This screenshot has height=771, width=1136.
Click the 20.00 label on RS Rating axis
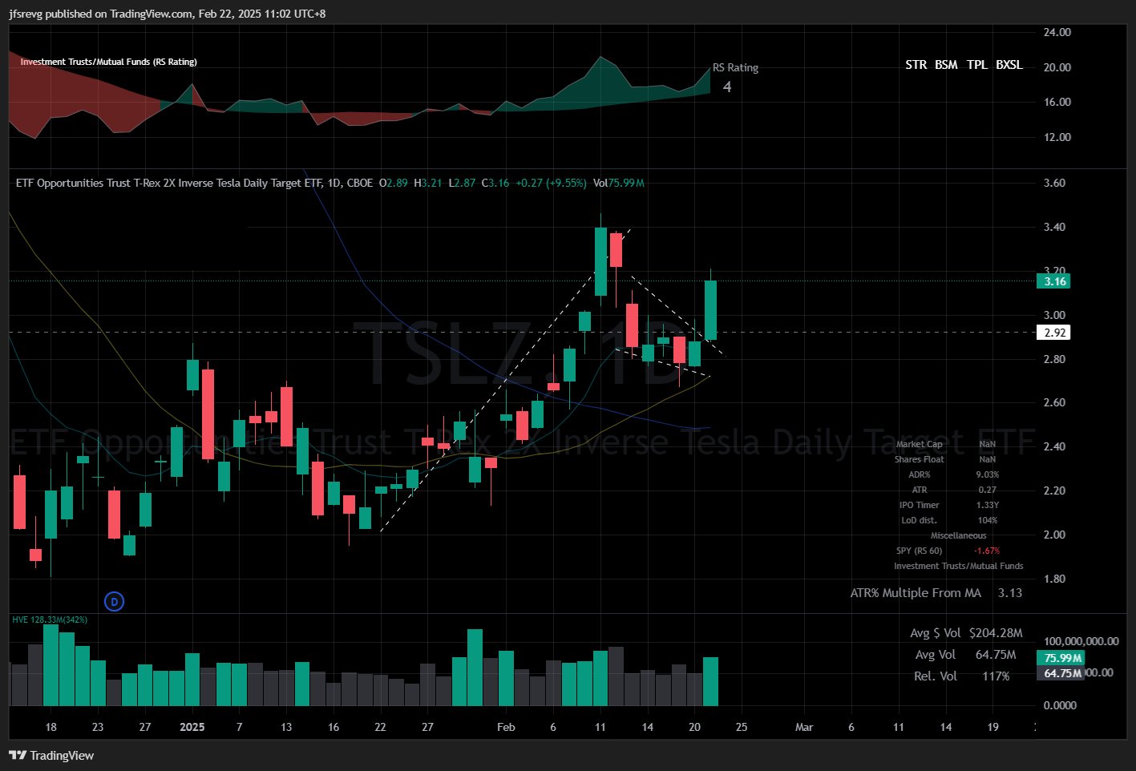coord(1057,67)
